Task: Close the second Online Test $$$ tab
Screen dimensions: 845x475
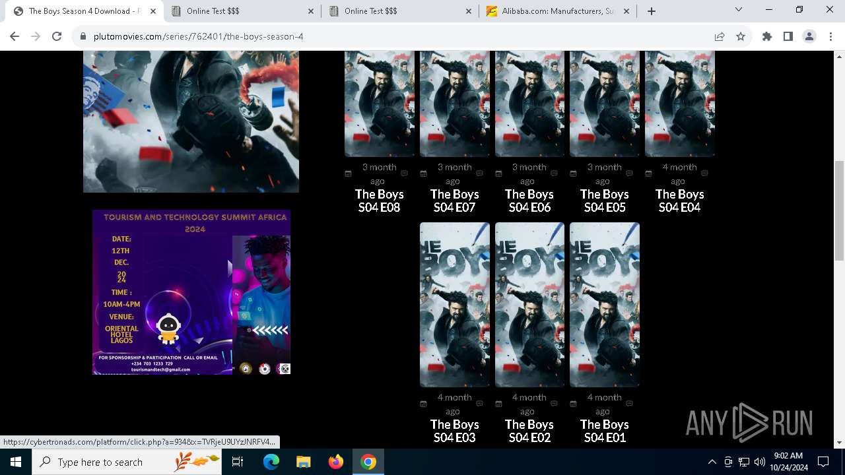Action: 469,11
